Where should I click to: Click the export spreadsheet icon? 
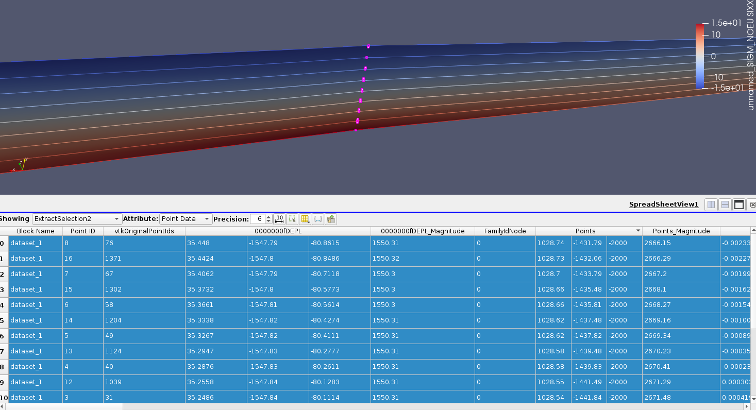331,219
